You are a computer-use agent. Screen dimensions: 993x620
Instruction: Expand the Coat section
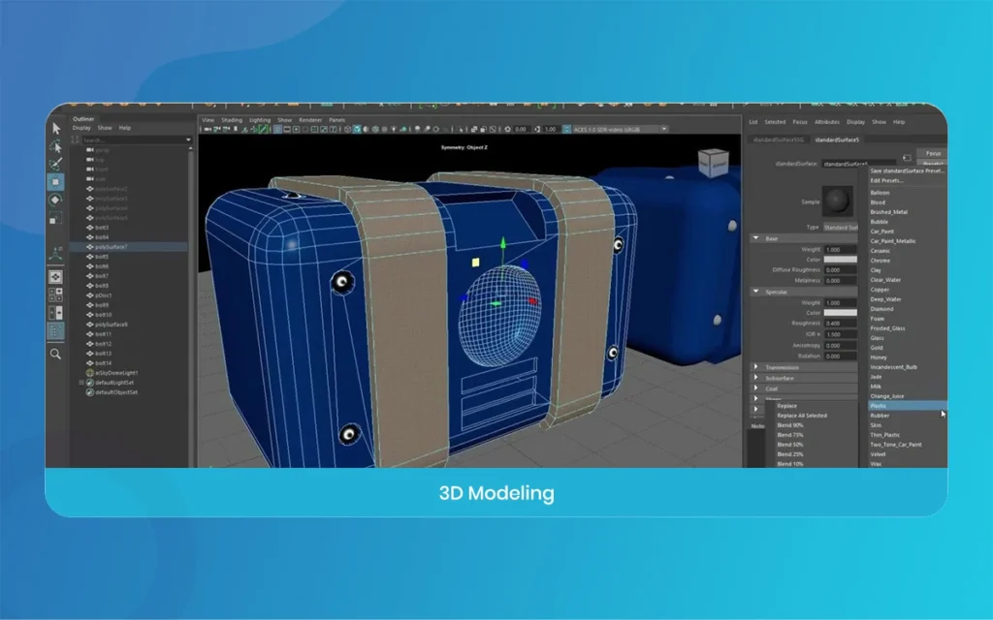(x=755, y=388)
